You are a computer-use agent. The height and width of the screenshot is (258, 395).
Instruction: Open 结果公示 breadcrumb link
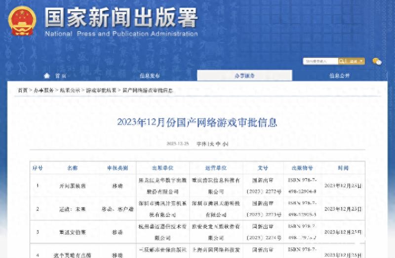click(x=70, y=90)
